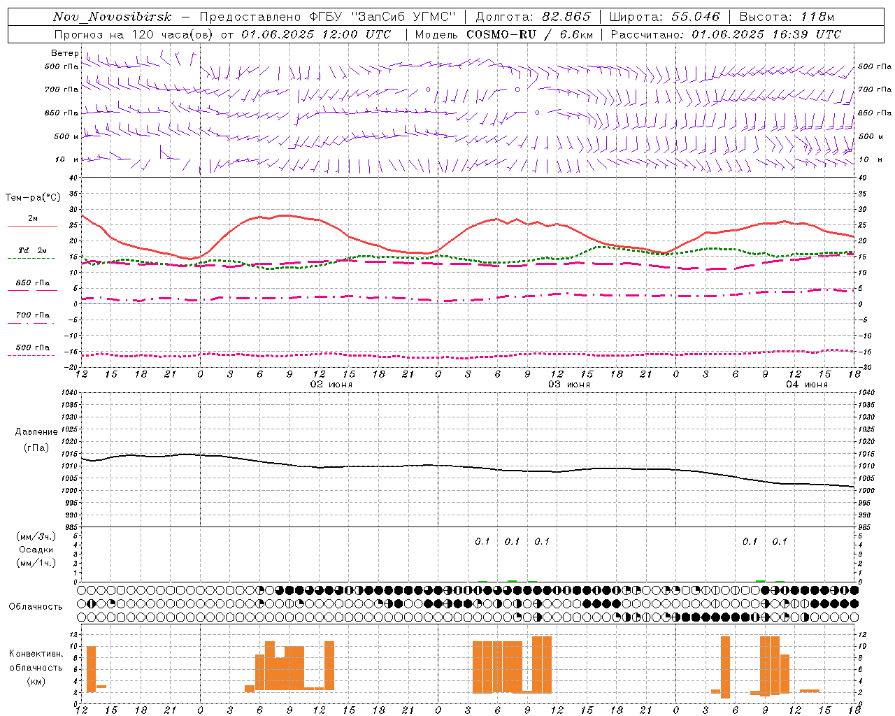Click the left '10 м' wind level label
The width and height of the screenshot is (895, 716).
click(x=67, y=159)
